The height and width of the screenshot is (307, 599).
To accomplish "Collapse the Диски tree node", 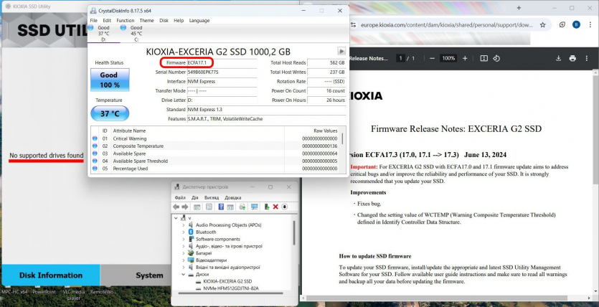I will [x=182, y=274].
